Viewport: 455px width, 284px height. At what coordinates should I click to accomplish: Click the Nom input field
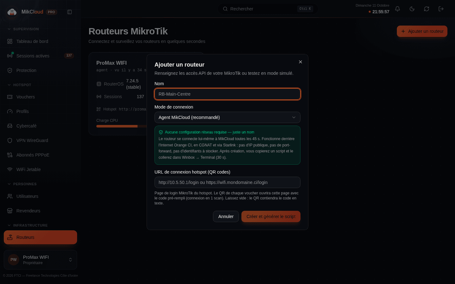[x=227, y=94]
